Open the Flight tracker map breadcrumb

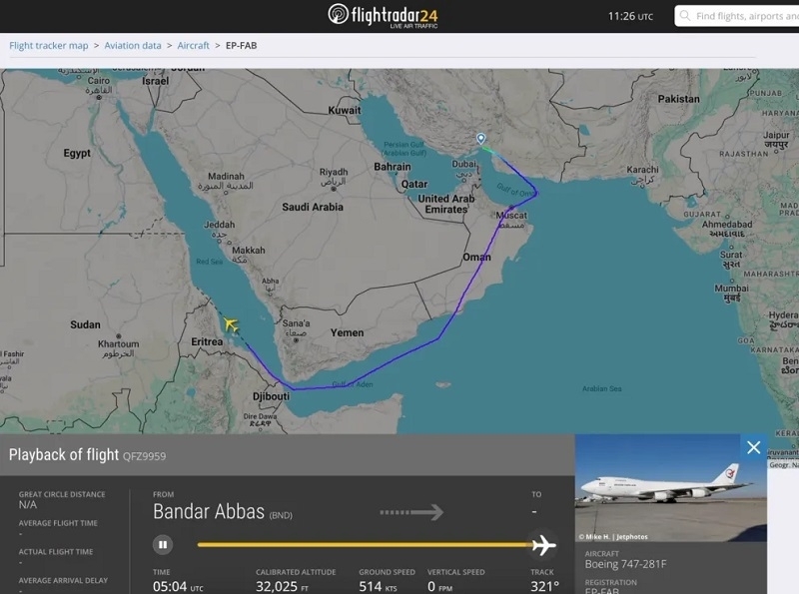[x=48, y=45]
